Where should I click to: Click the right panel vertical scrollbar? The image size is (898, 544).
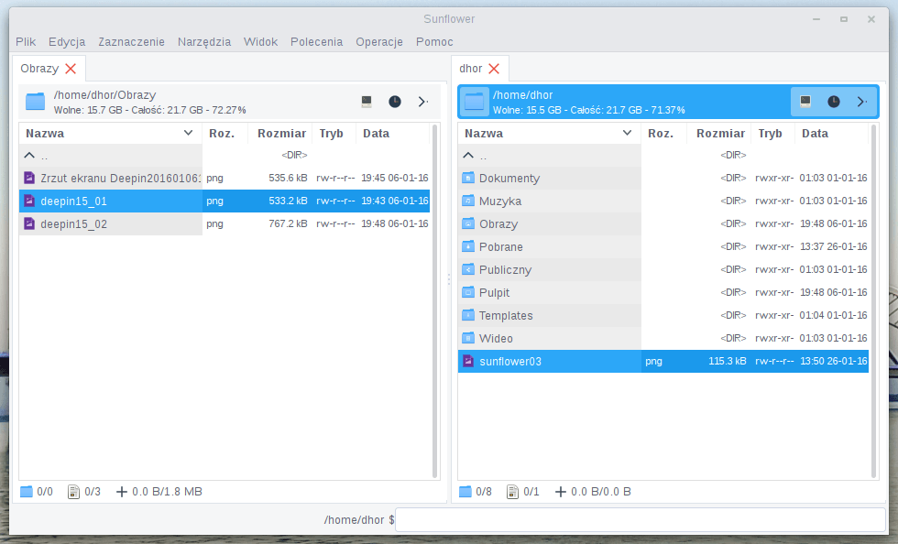pyautogui.click(x=873, y=301)
